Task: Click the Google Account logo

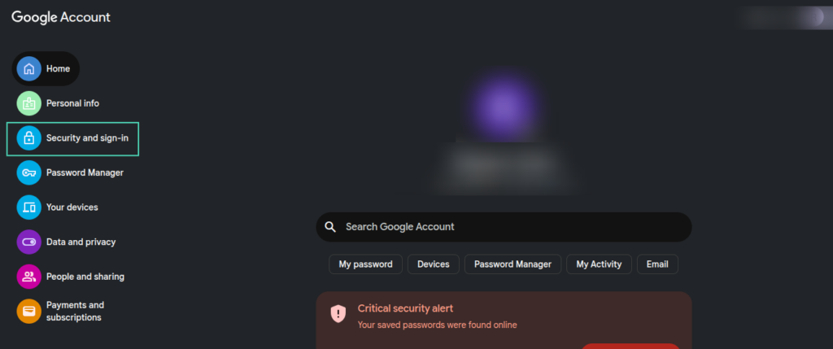Action: tap(61, 17)
